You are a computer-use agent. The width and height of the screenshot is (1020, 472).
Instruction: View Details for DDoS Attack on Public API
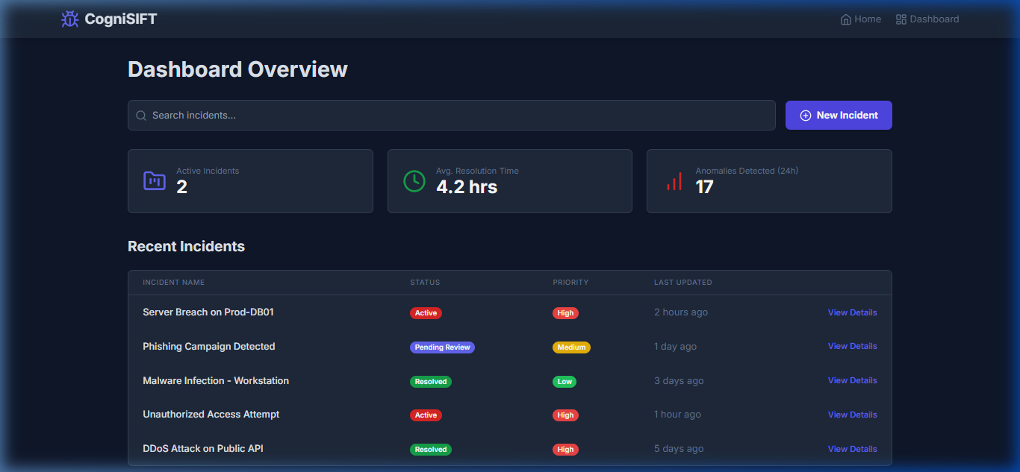click(853, 449)
